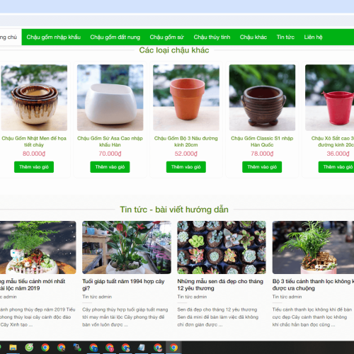View the white Asa ceramic pot image
The image size is (354, 354).
[x=110, y=98]
